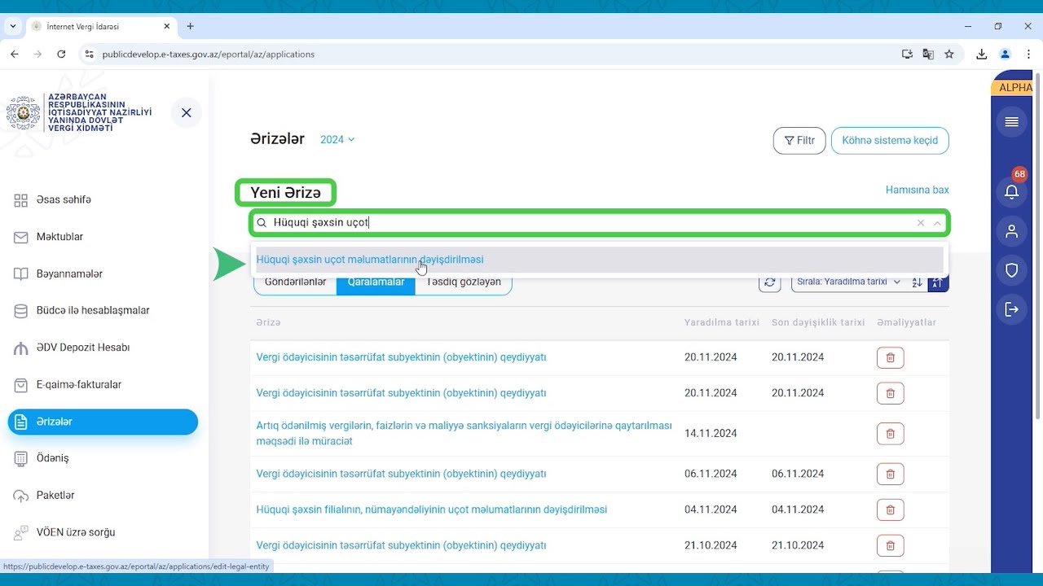
Task: Click the Son dəyişiklik tarixi column header
Action: 818,323
